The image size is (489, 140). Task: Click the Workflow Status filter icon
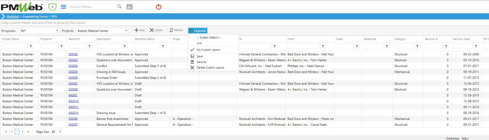tap(163, 46)
